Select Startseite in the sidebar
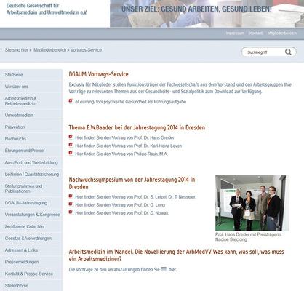Image resolution: width=304 pixels, height=291 pixels. [x=31, y=75]
